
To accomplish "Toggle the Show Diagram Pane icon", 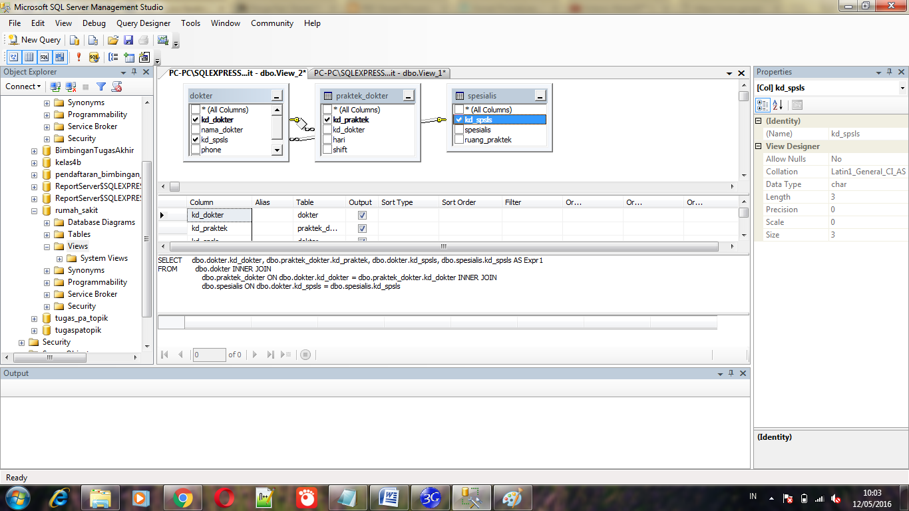I will [14, 57].
